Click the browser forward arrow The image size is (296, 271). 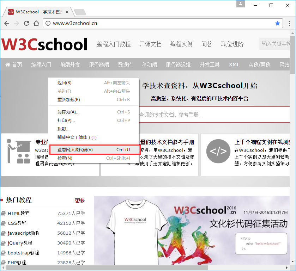pos(17,23)
